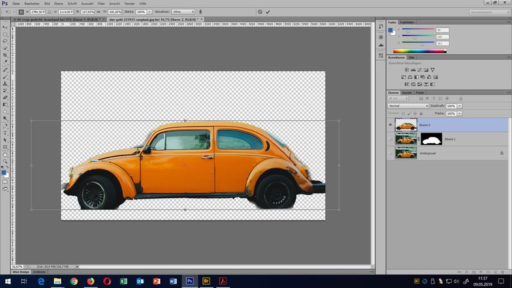Hide the Ebene 2 layer

pyautogui.click(x=390, y=125)
